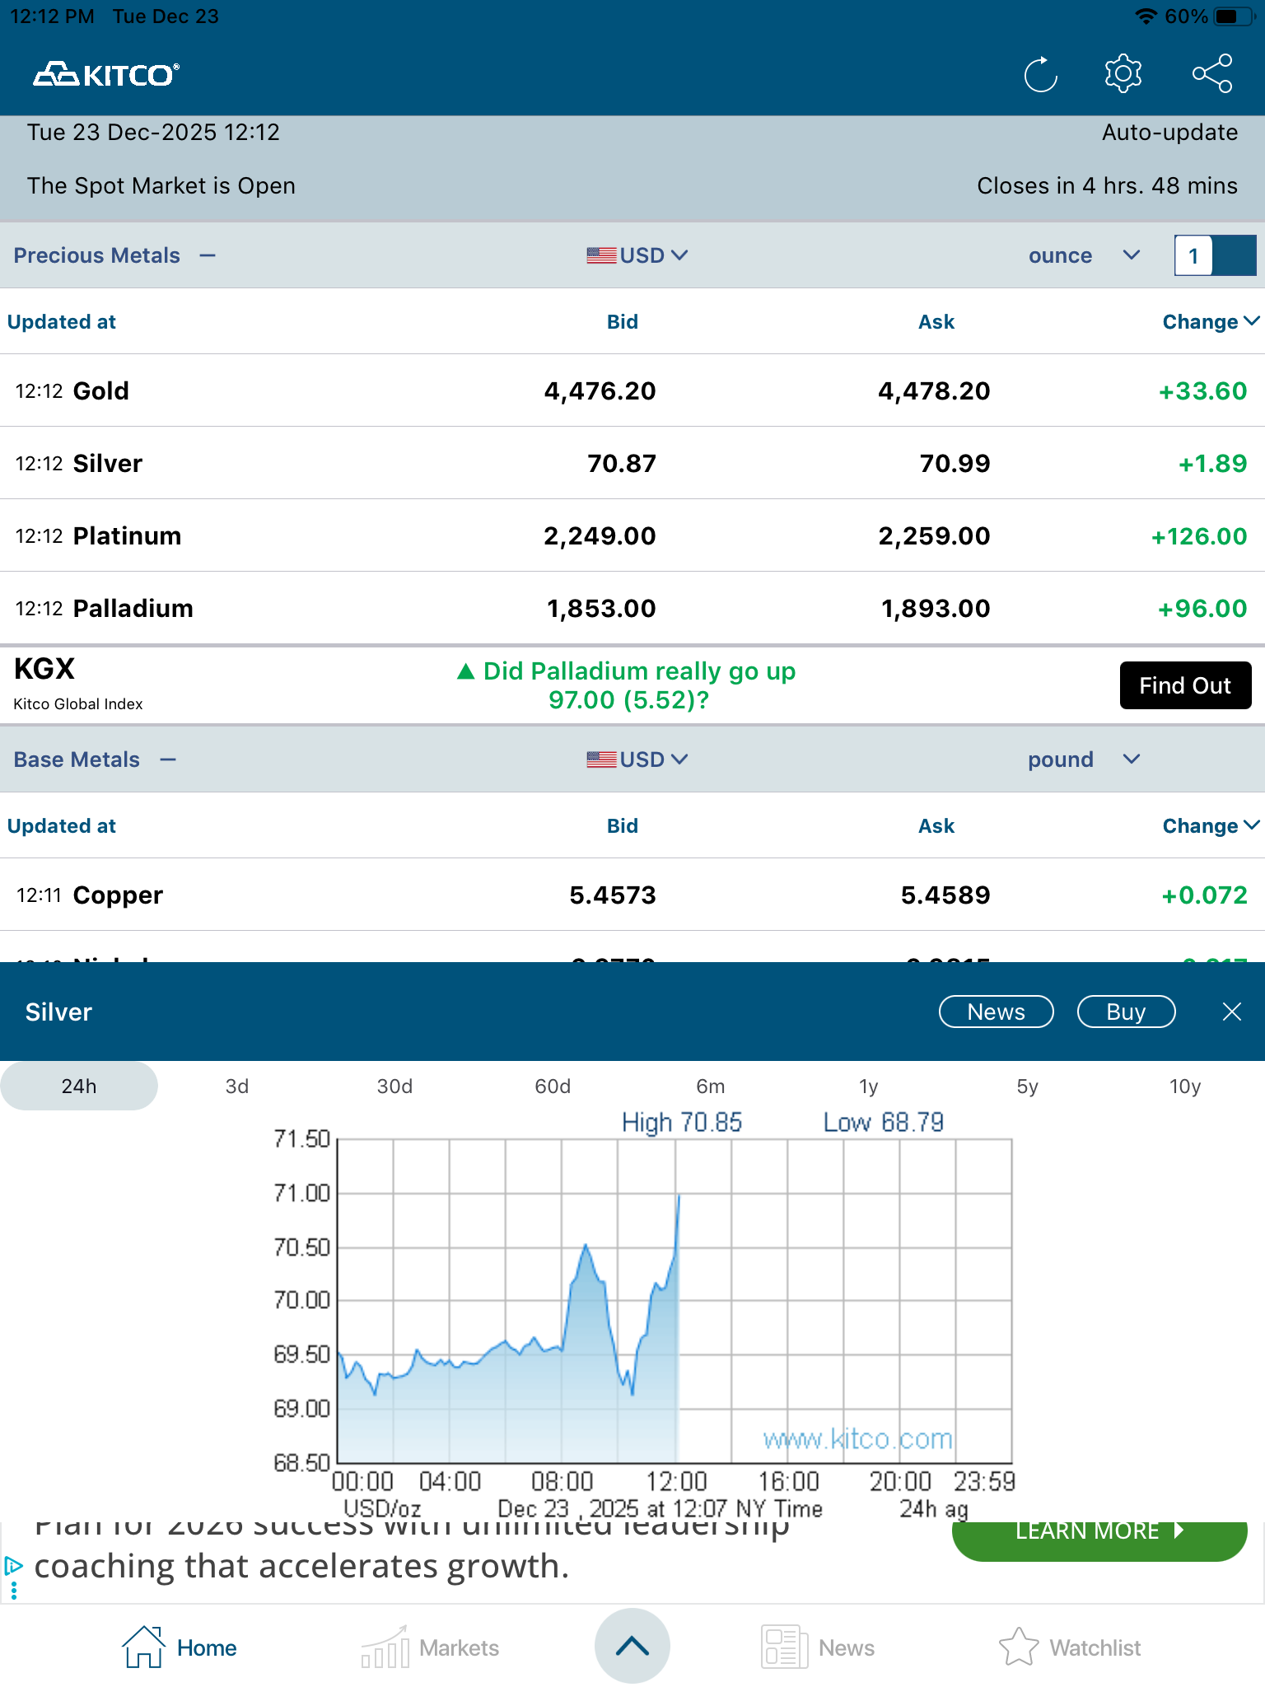This screenshot has width=1265, height=1687.
Task: Tap the leadership coaching ad text
Action: (412, 1551)
